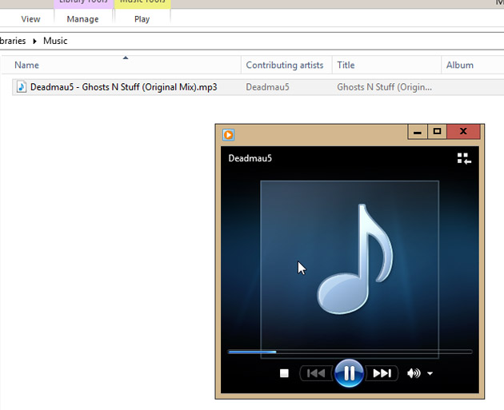Open the volume dropdown arrow
The height and width of the screenshot is (410, 504).
(430, 373)
